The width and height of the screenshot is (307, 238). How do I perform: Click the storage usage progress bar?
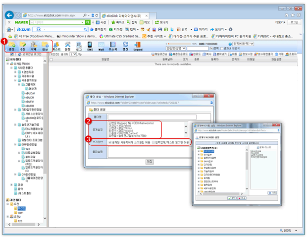pos(179,44)
